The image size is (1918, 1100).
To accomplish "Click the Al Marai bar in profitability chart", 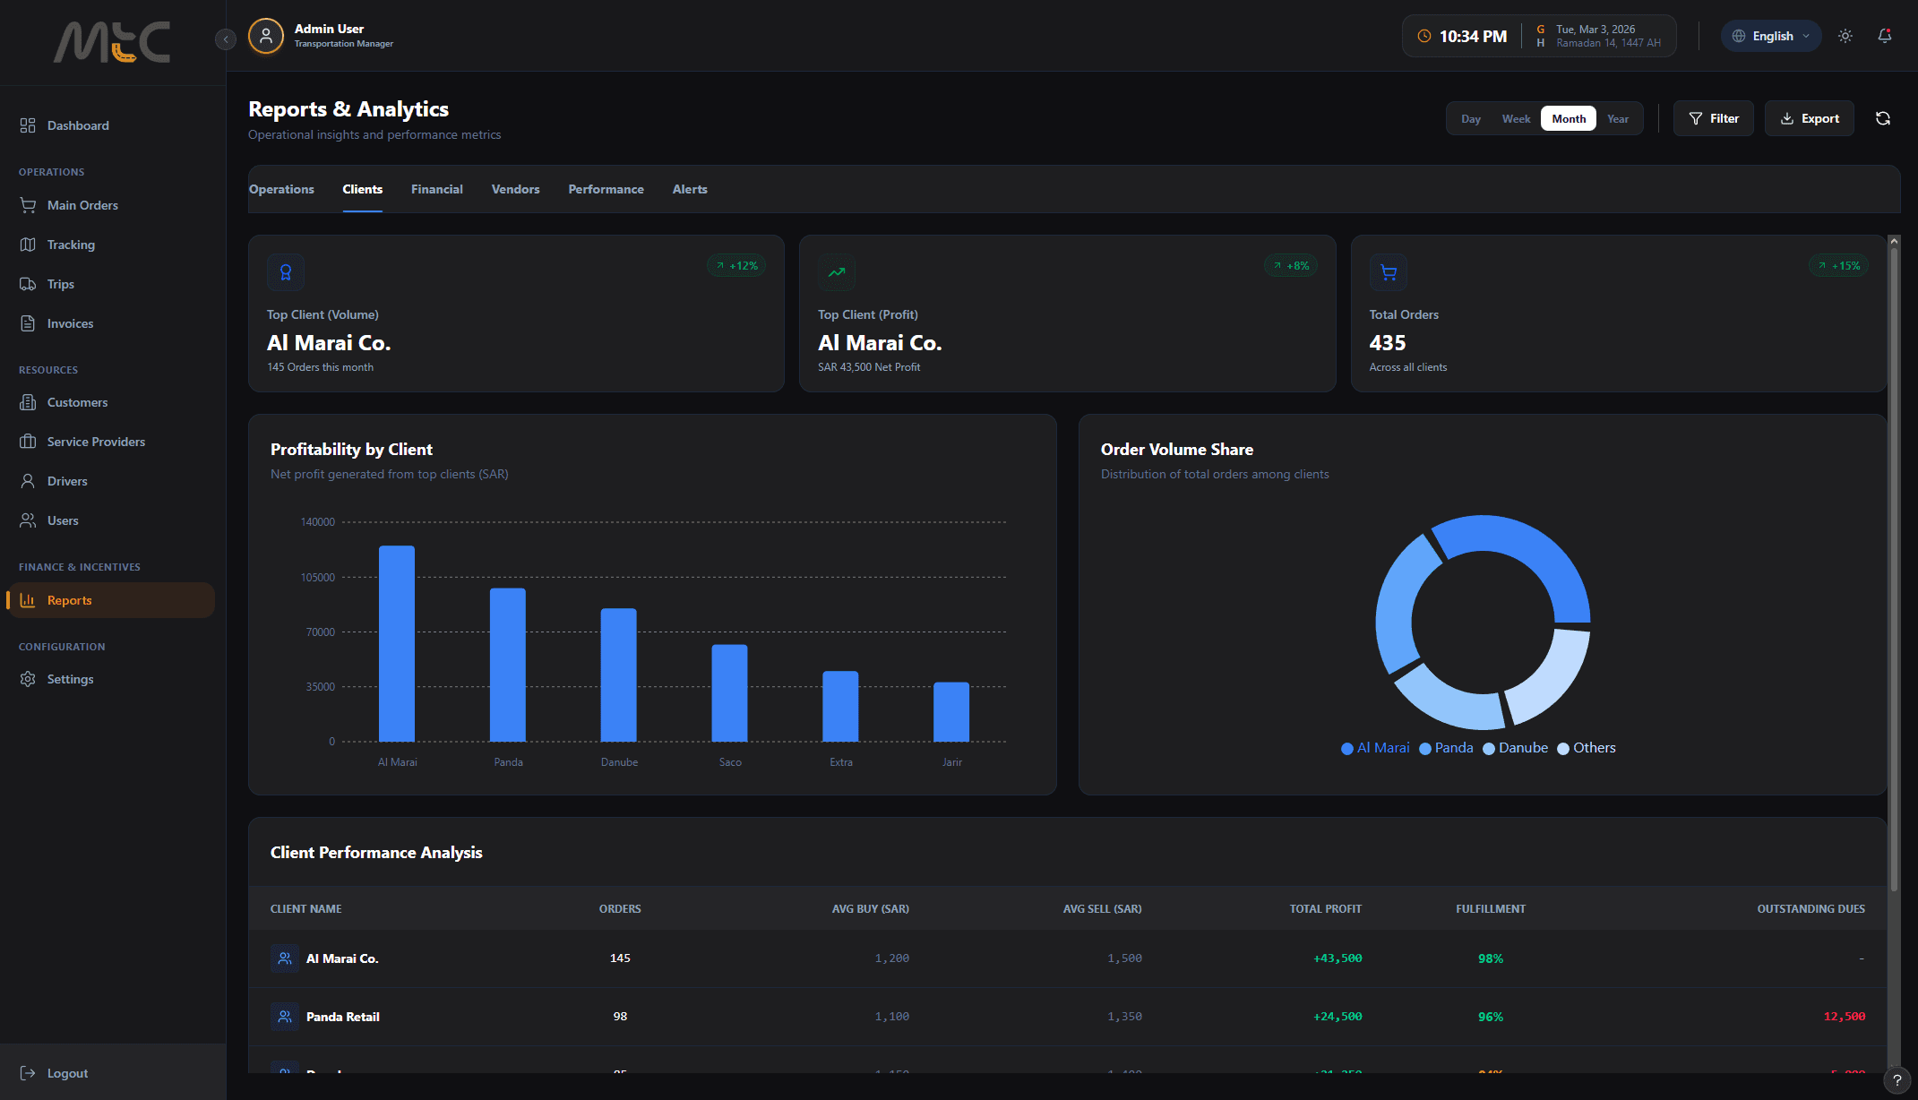I will point(397,644).
